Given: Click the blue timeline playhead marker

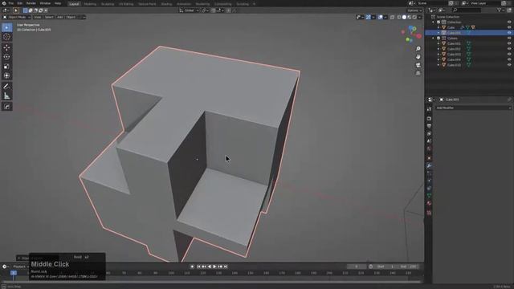Looking at the screenshot, I should (14, 273).
